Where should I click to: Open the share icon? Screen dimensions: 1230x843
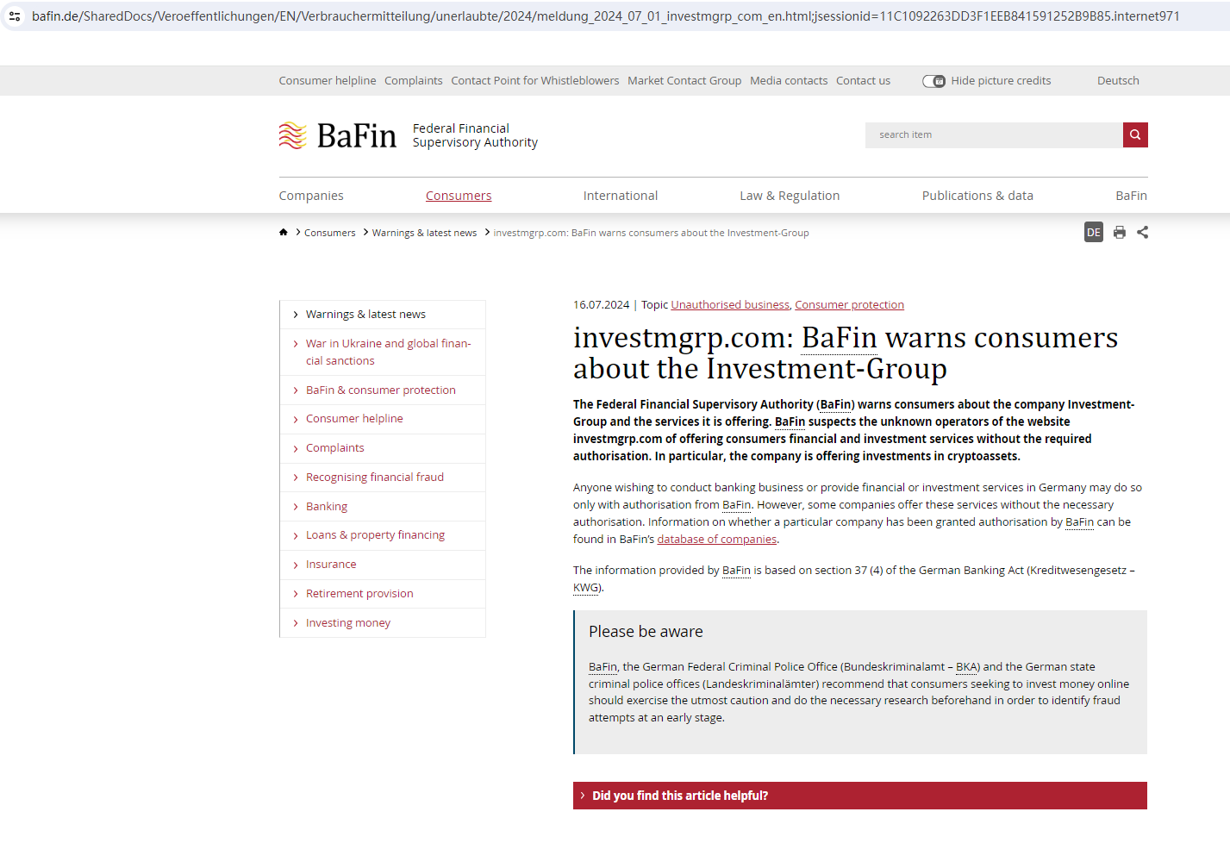[x=1142, y=232]
